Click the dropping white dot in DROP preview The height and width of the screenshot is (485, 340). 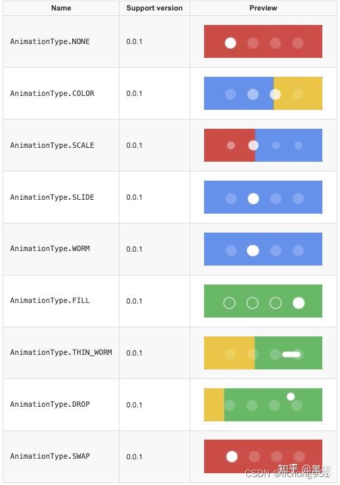291,396
